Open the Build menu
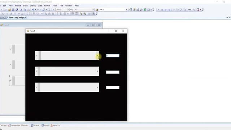231x130 pixels. [25, 6]
